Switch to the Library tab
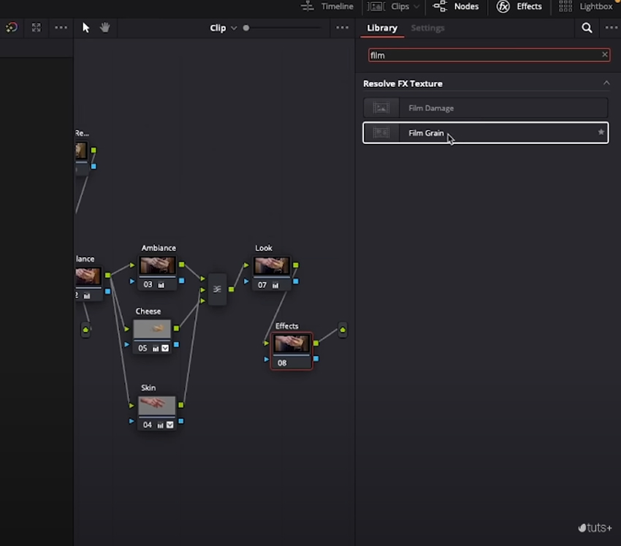 pos(382,28)
